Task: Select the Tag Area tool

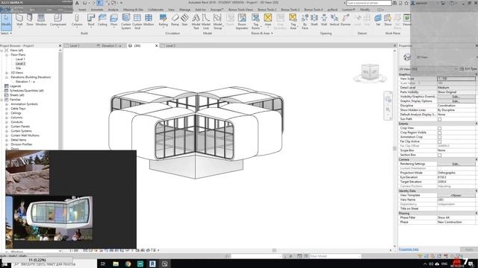Action: pyautogui.click(x=293, y=22)
